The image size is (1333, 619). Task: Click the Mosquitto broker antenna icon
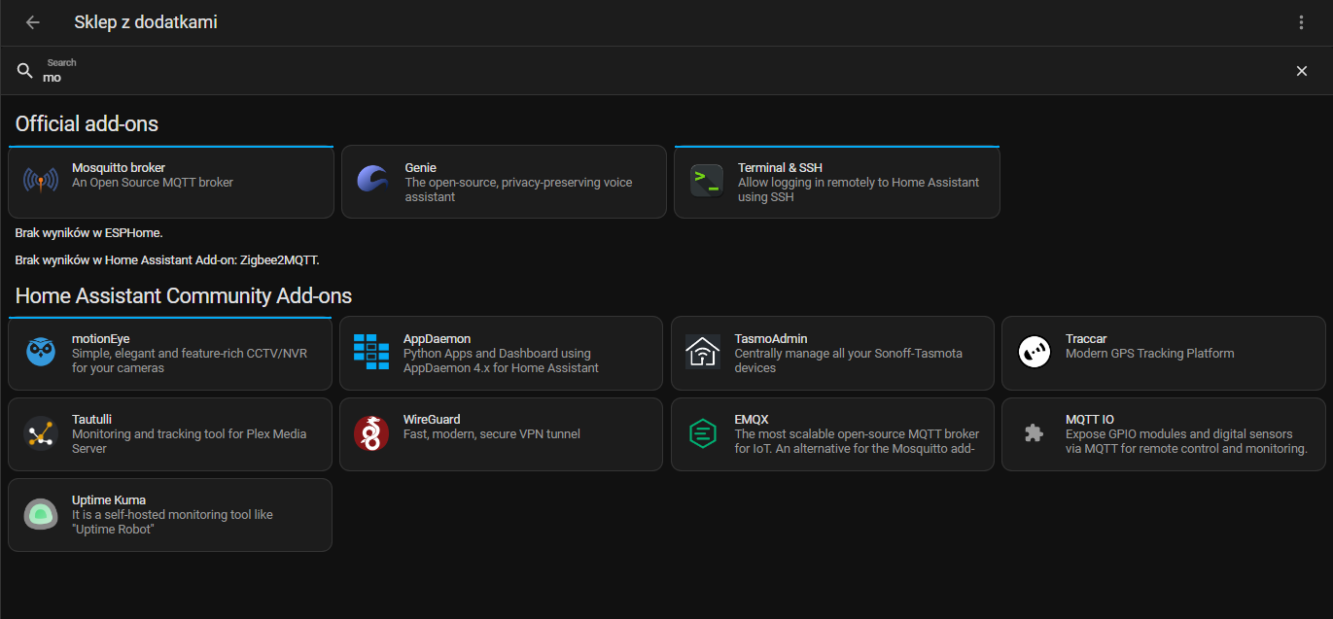pos(41,182)
